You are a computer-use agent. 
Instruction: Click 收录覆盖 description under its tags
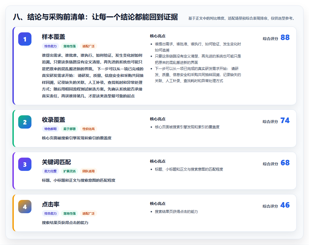(77, 138)
